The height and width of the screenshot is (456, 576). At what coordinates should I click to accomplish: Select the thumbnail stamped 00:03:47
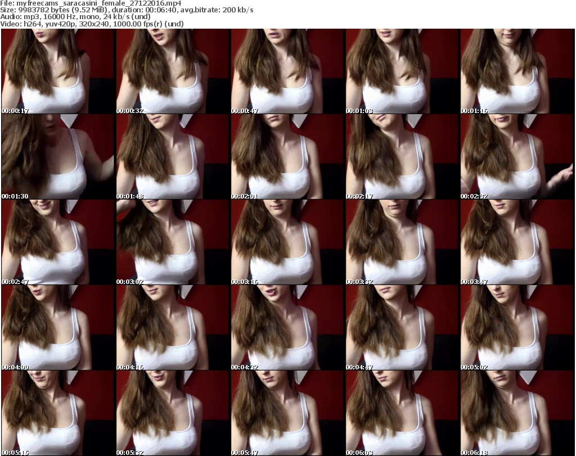point(517,242)
